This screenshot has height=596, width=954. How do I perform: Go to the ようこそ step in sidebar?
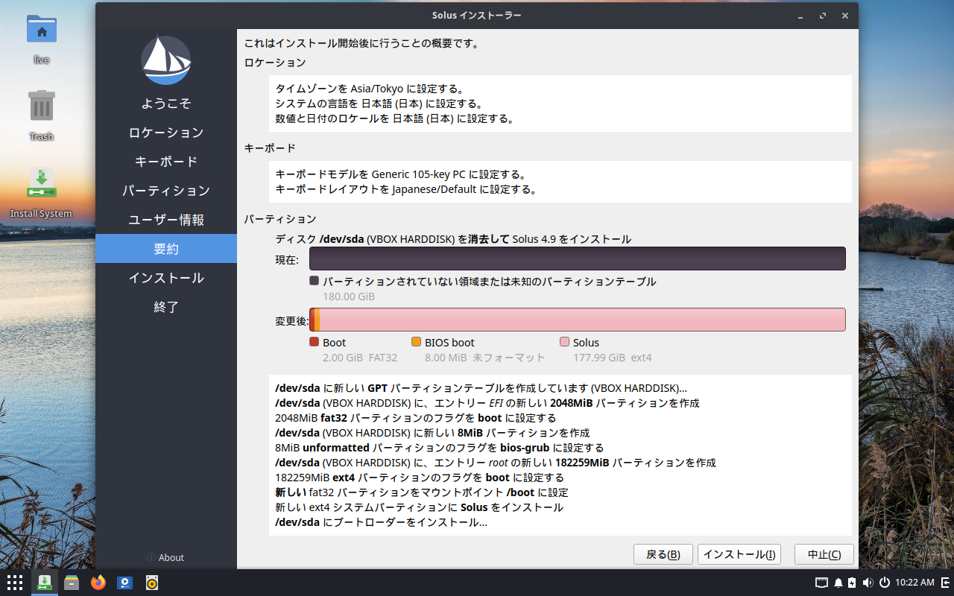click(166, 104)
